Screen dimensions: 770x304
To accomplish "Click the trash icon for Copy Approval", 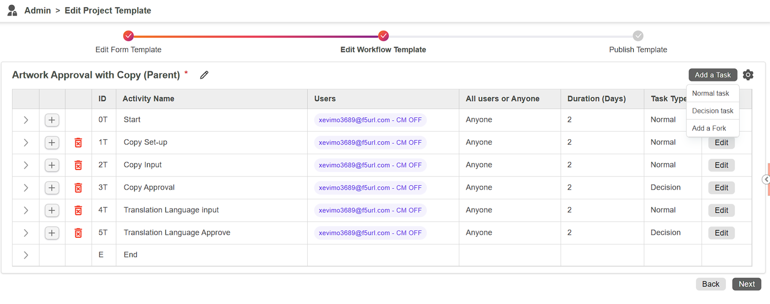I will click(78, 188).
